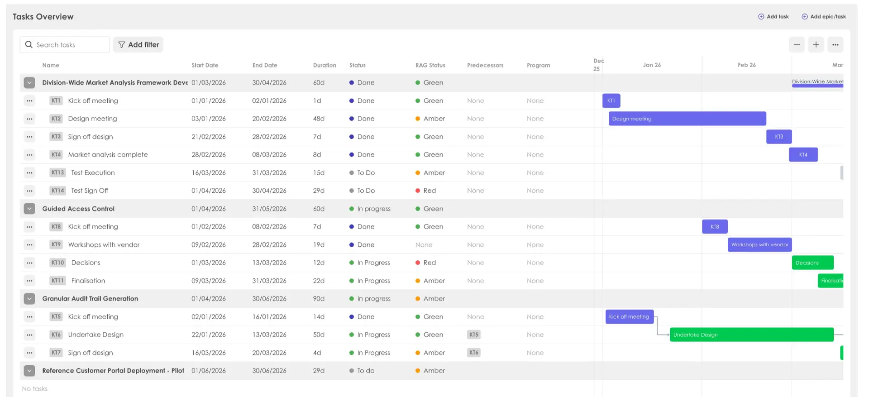Click Red RAG status of Test Sign Off
This screenshot has height=397, width=869.
(426, 191)
